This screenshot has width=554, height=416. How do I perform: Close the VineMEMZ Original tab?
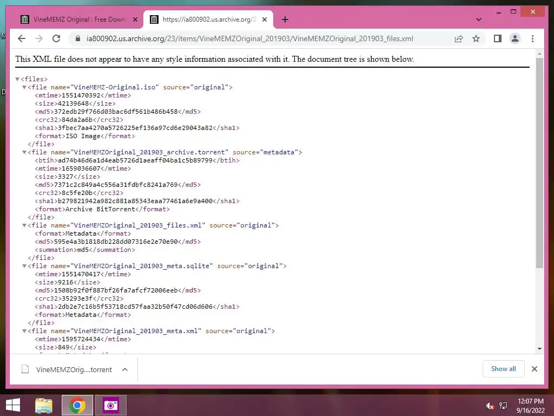click(135, 19)
